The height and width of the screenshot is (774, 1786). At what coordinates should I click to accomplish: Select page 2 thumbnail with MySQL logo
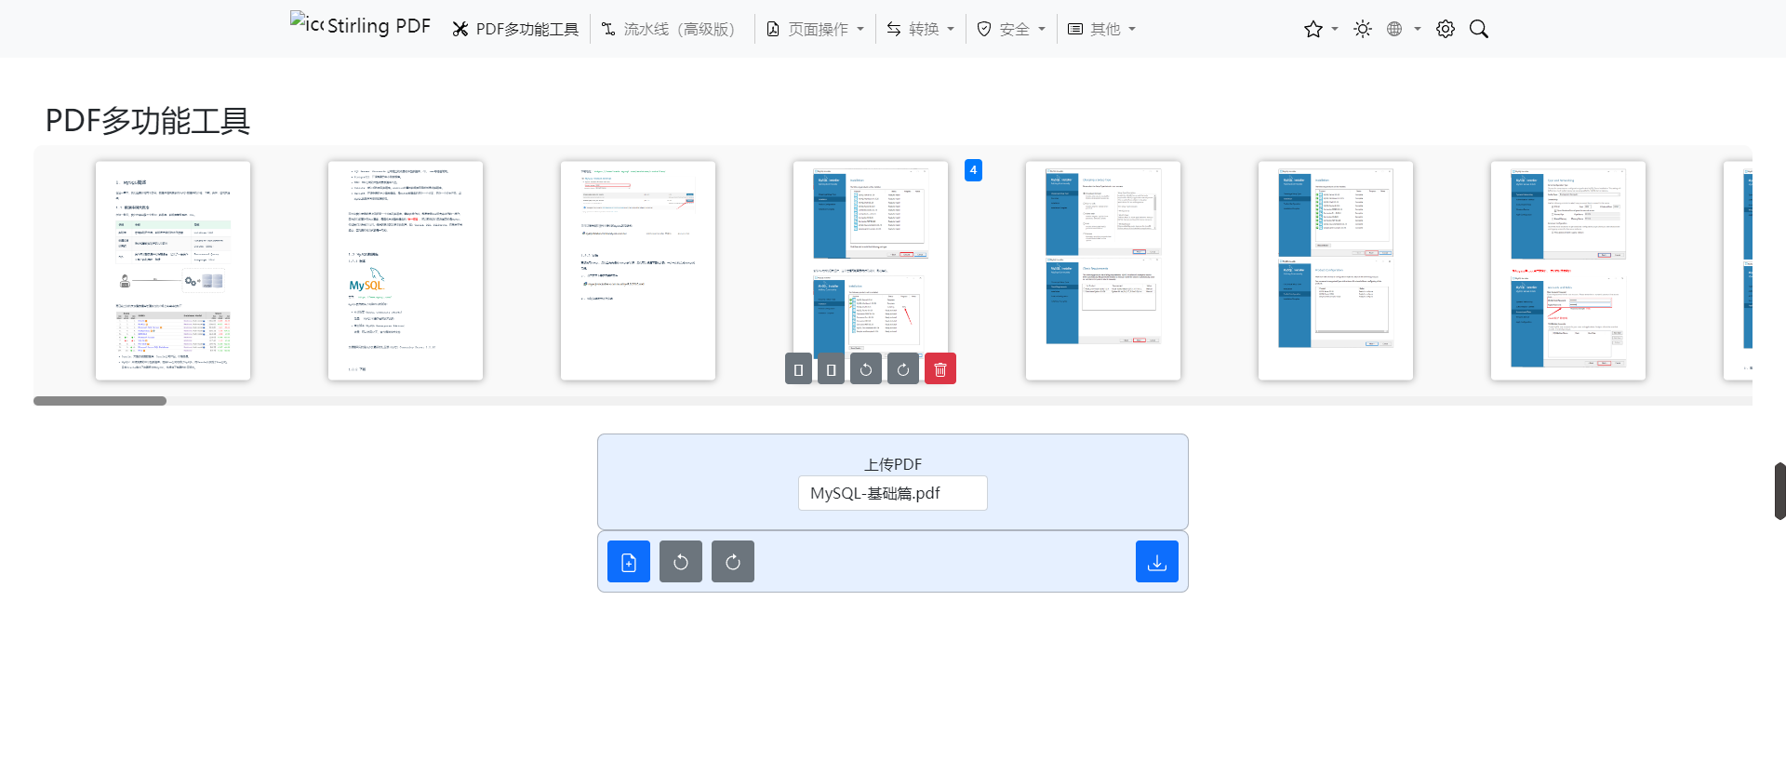(x=406, y=271)
